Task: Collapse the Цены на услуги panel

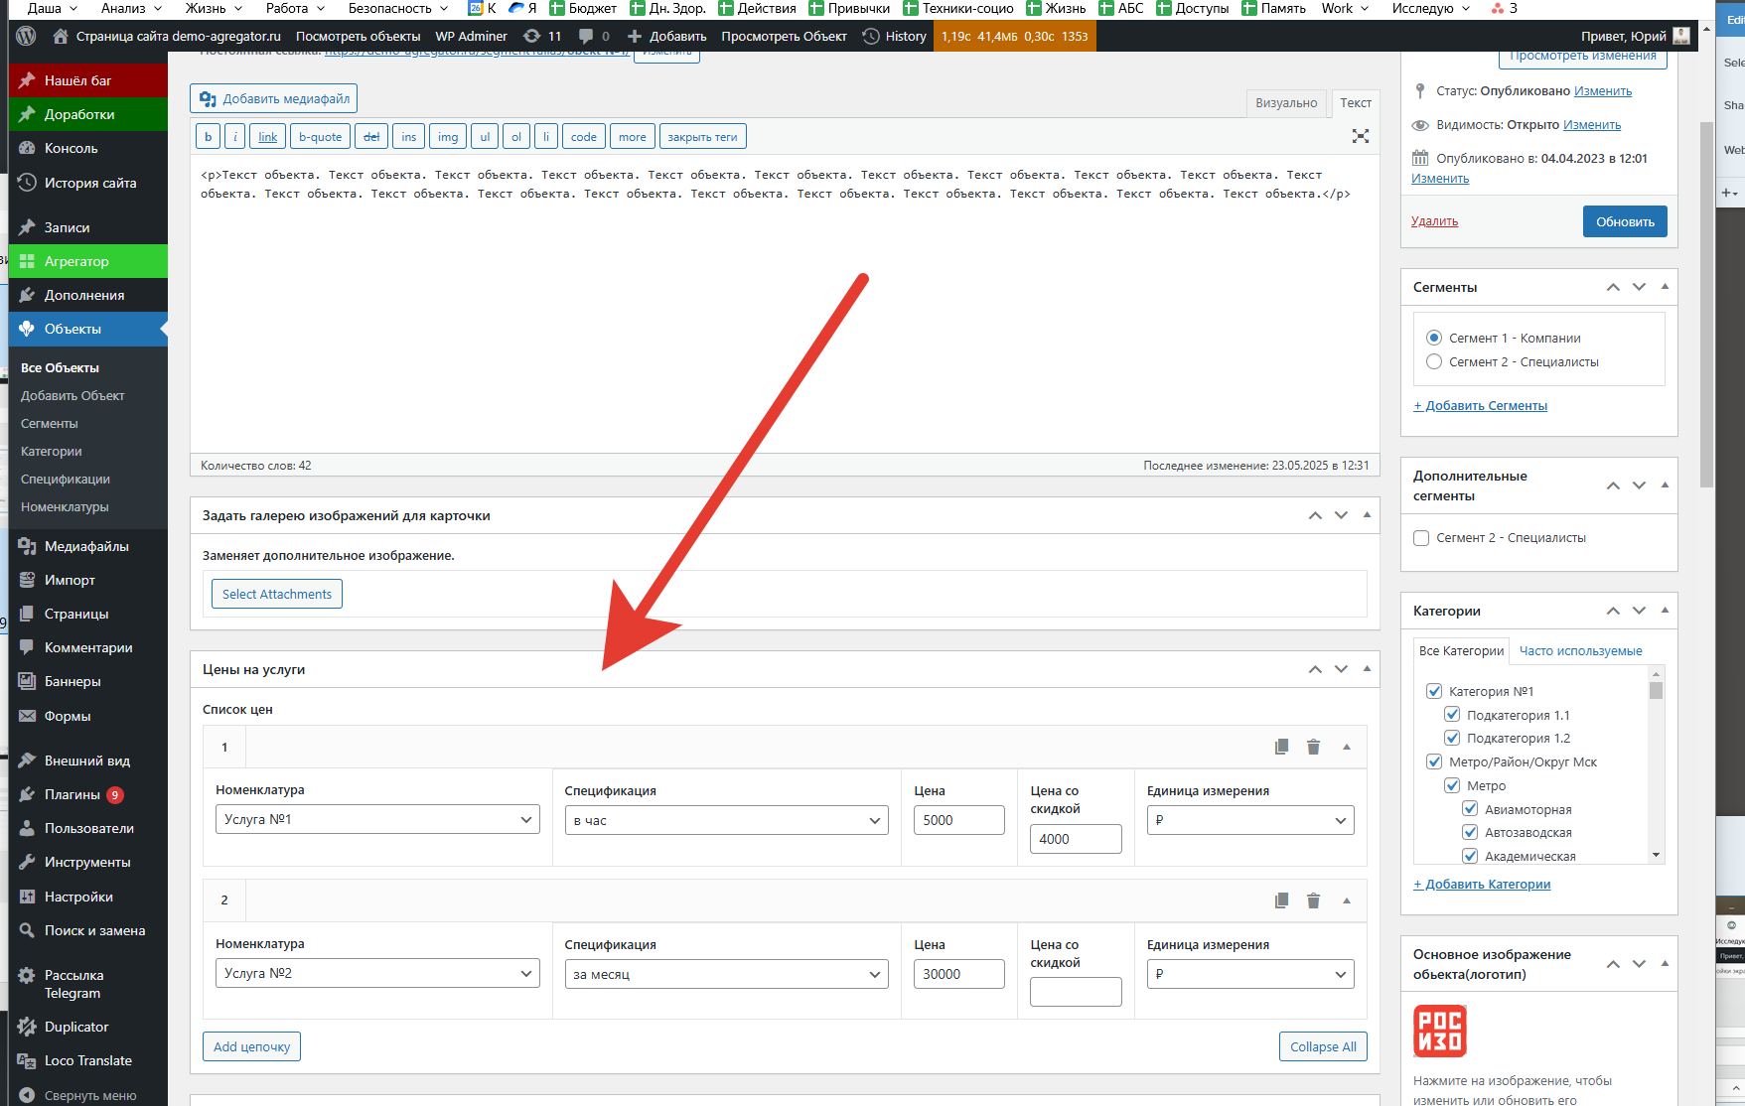Action: click(x=1367, y=669)
